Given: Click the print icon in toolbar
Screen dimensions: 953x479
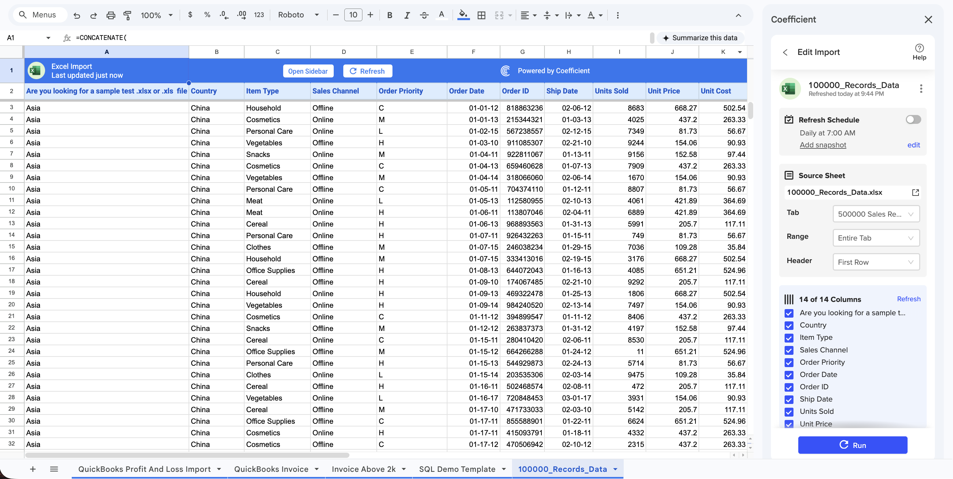Looking at the screenshot, I should click(x=111, y=15).
